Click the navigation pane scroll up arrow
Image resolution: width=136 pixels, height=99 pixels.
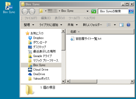[x=63, y=31]
